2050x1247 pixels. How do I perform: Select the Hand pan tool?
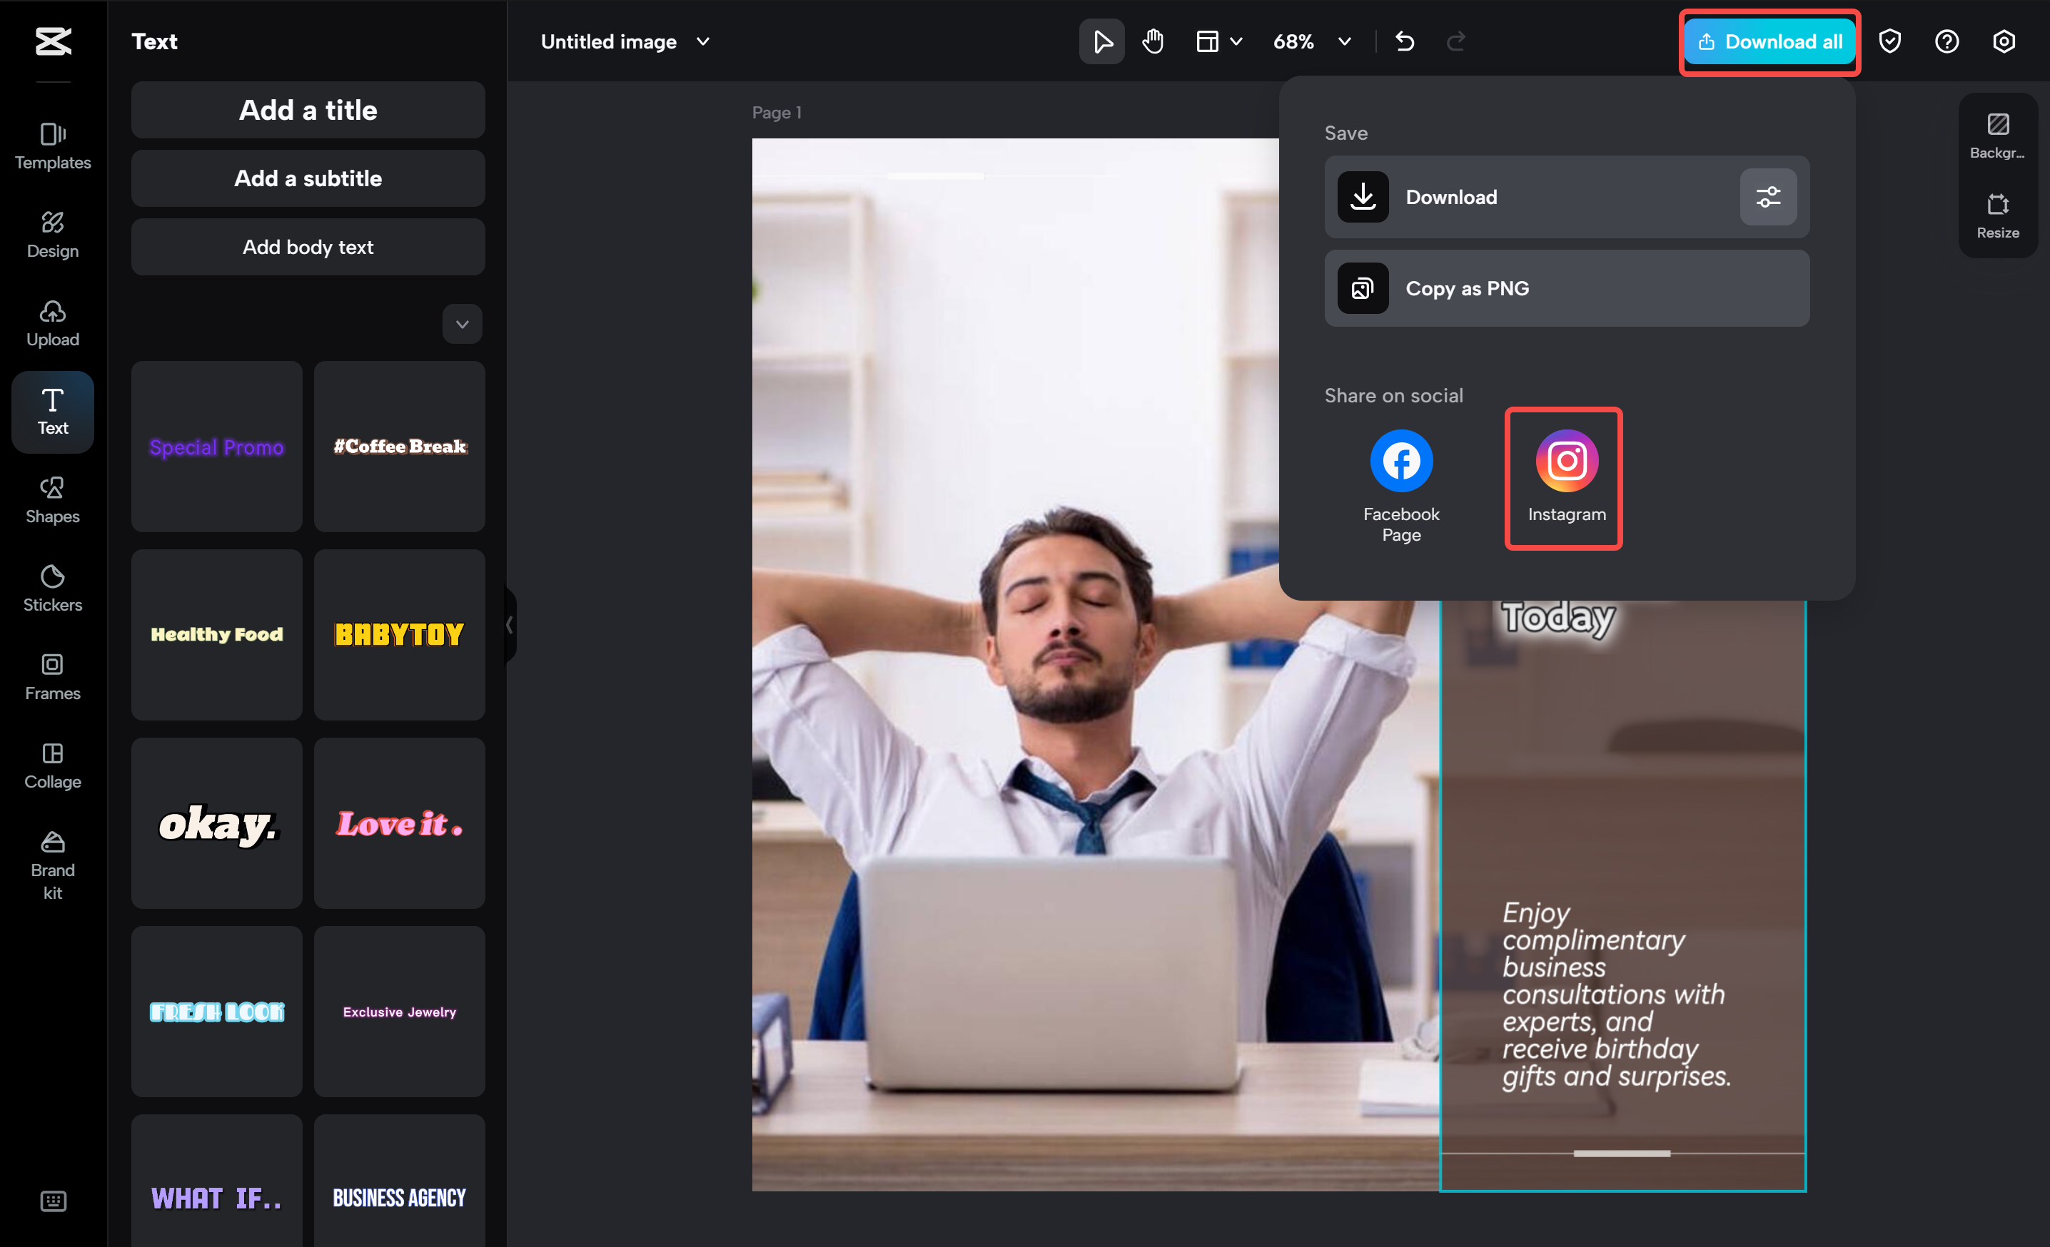point(1153,41)
